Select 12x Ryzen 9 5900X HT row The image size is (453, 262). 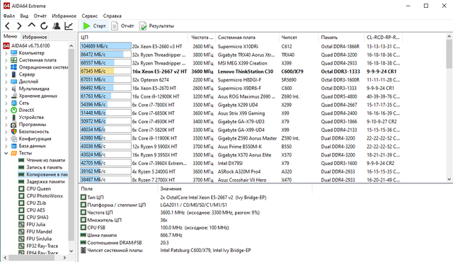(240, 147)
